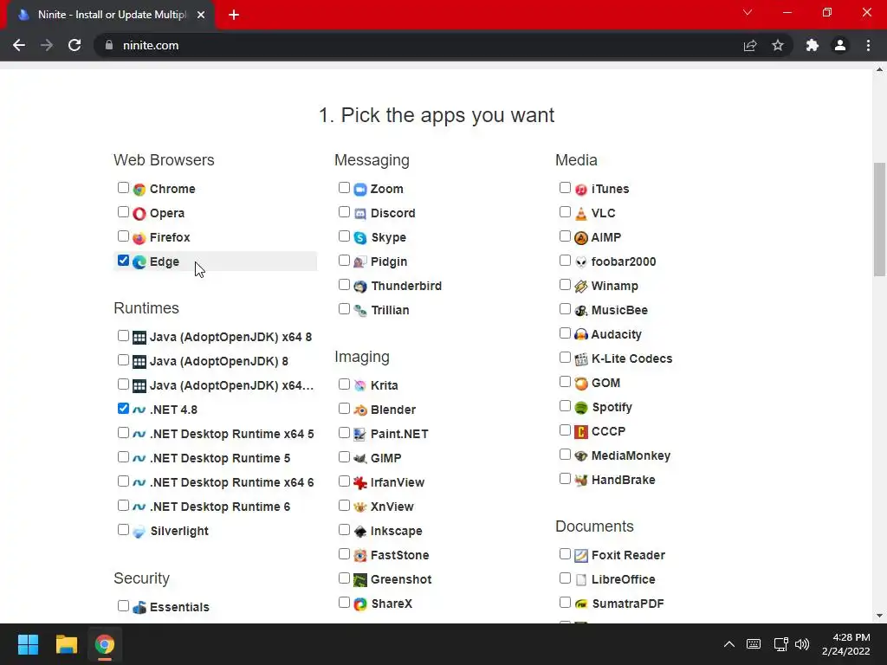Tick the Java (AdoptOpenJDK) x64 8 checkbox

pos(123,335)
